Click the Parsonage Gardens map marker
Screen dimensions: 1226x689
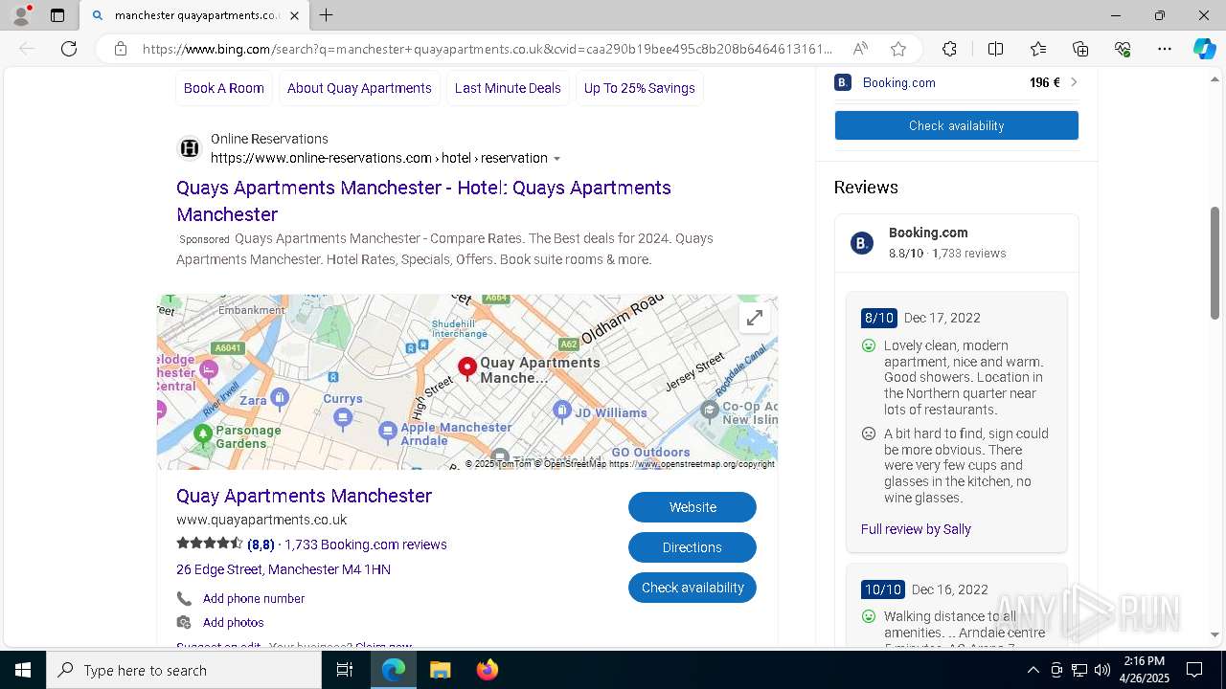(x=202, y=434)
